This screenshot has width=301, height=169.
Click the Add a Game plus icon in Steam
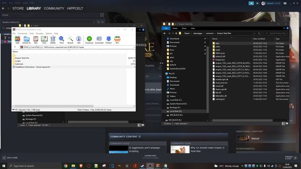(4, 158)
